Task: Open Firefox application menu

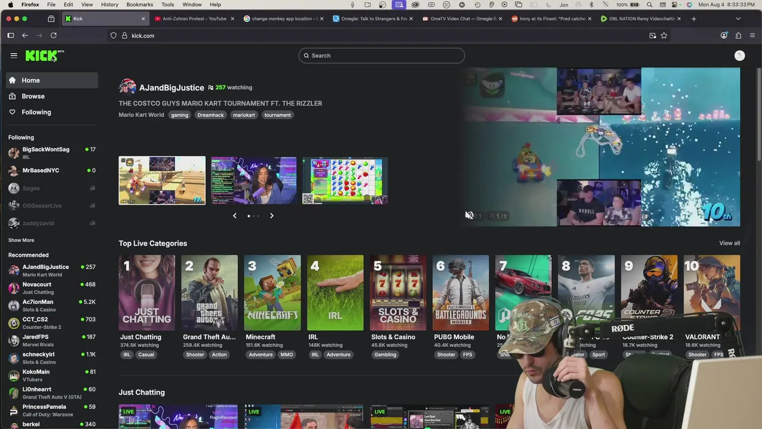Action: tap(752, 35)
